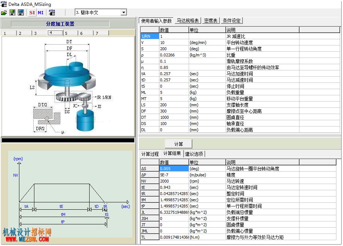Switch units with the SI icon
The height and width of the screenshot is (246, 343).
click(32, 13)
